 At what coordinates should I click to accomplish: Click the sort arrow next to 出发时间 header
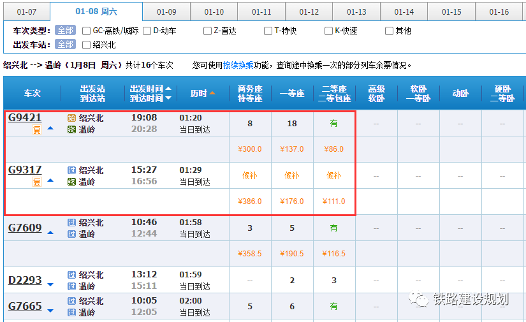168,89
